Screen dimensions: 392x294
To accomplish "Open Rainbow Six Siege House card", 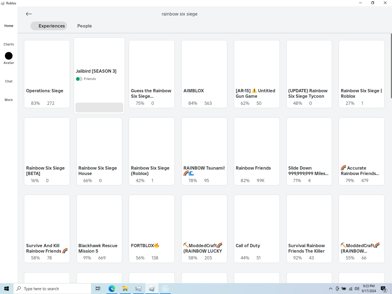I will (x=99, y=151).
